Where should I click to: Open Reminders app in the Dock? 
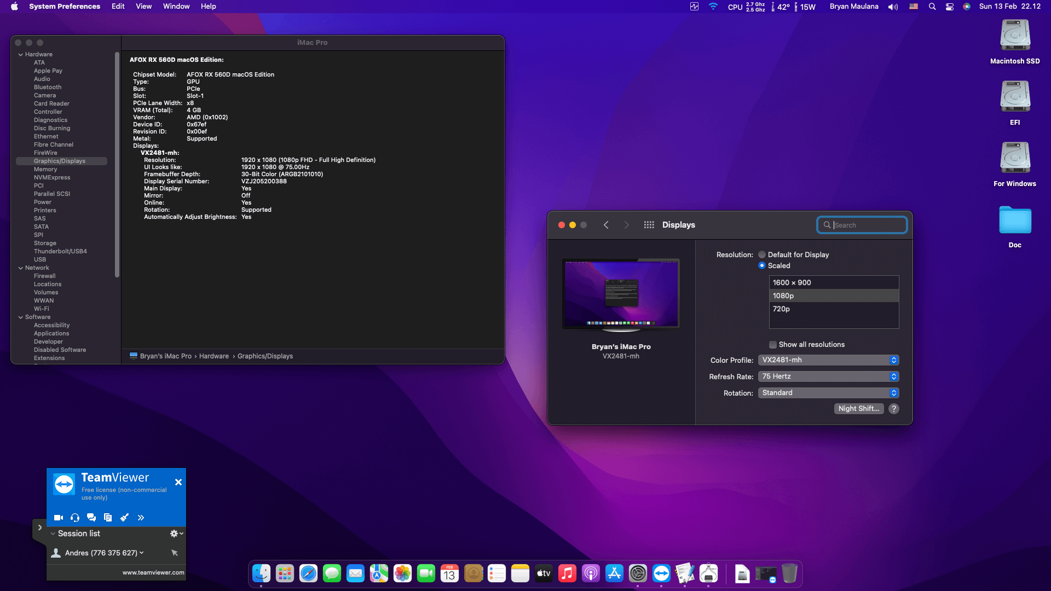(496, 573)
